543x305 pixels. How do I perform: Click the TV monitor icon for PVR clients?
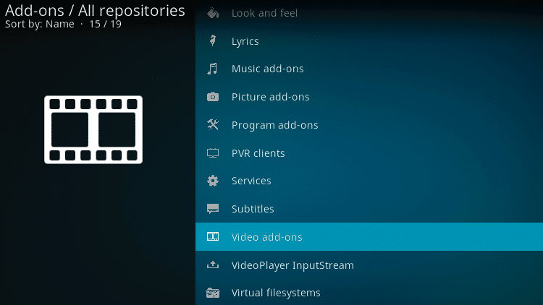213,152
